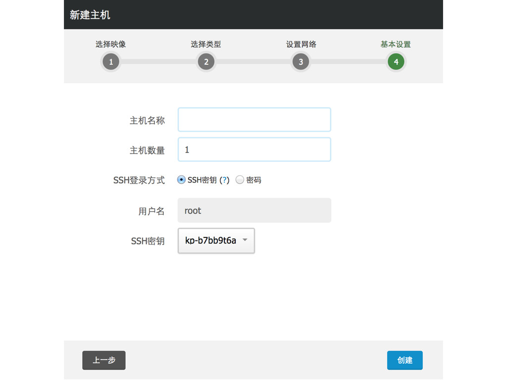Click the 创建 create button

(x=405, y=360)
